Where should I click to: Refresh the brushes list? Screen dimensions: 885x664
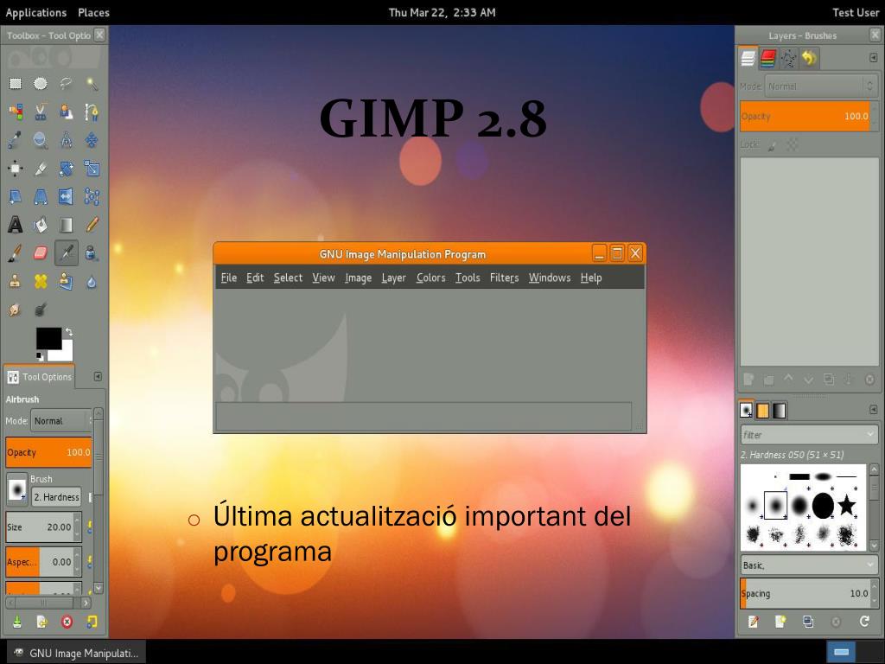864,622
